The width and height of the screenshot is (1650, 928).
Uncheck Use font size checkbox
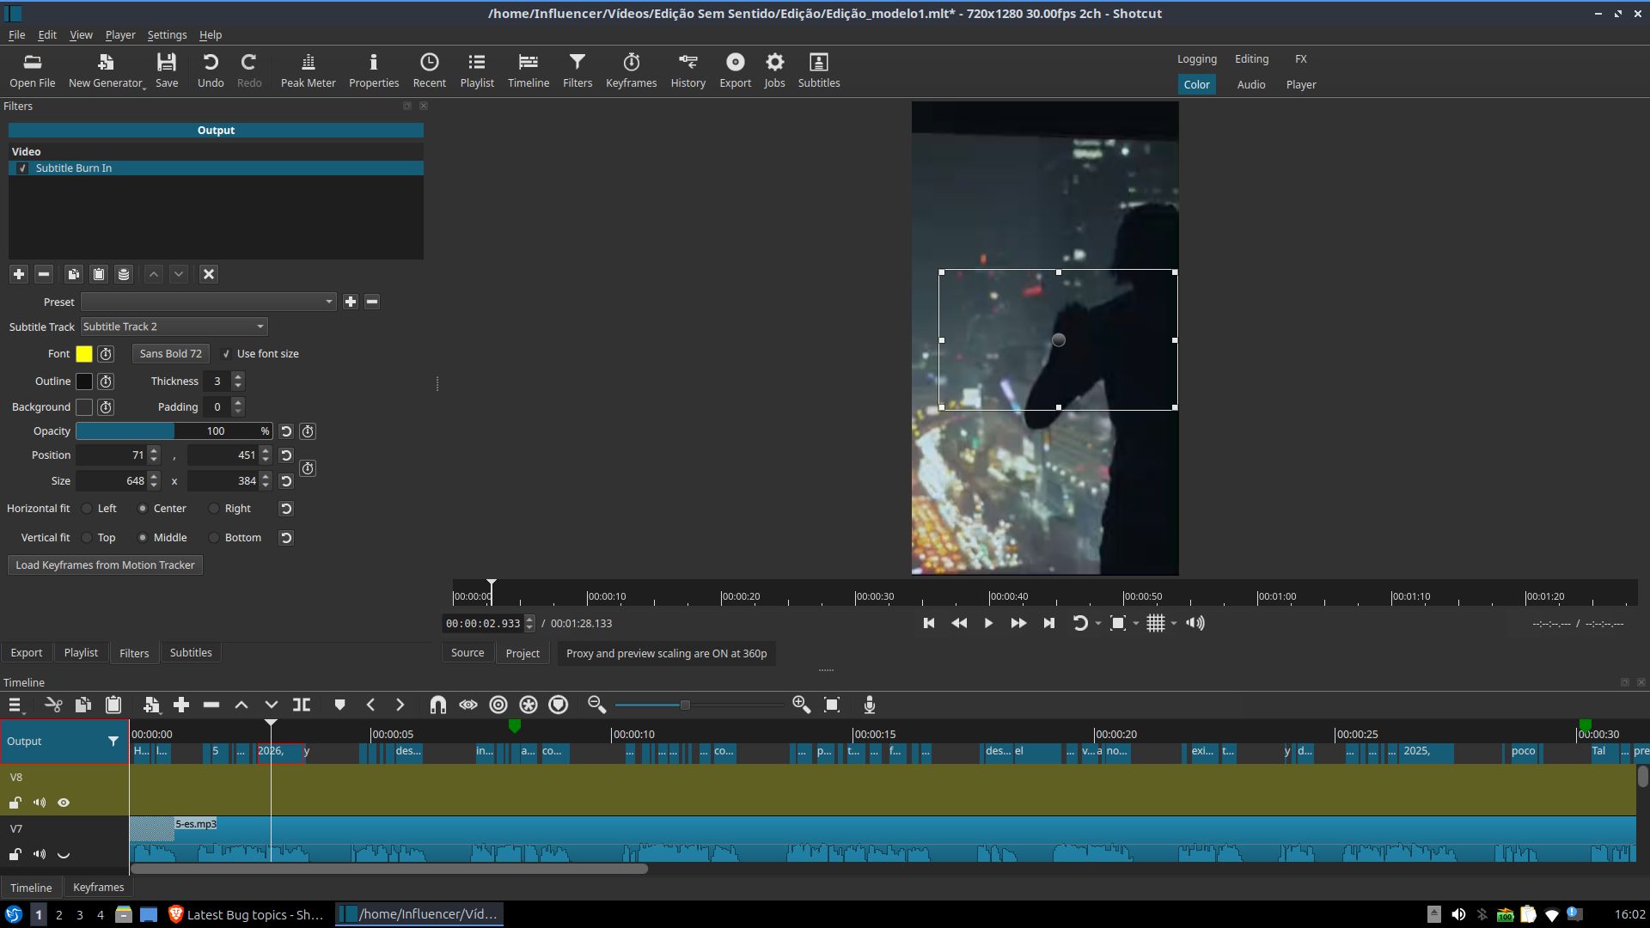226,354
